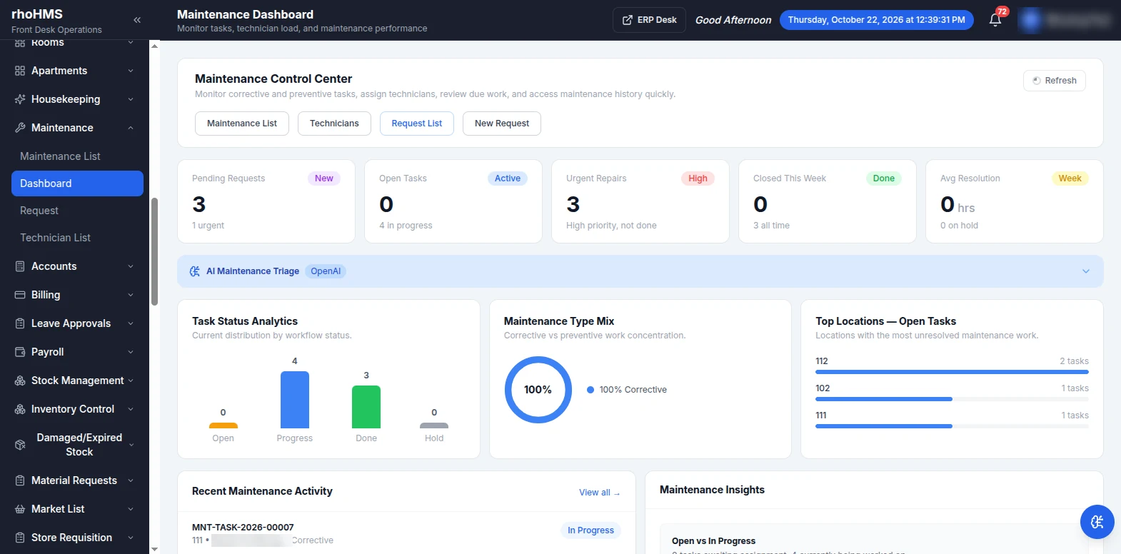Open the floating AI assistant button
This screenshot has height=554, width=1121.
click(x=1097, y=522)
